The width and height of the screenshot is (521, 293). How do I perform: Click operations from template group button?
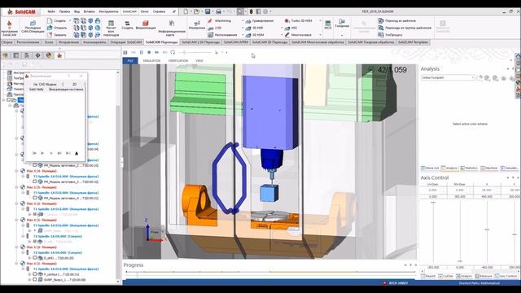(x=405, y=28)
